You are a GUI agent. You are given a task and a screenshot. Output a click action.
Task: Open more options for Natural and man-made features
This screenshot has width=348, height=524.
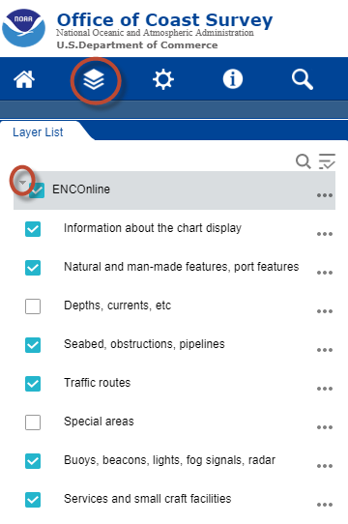pyautogui.click(x=324, y=273)
